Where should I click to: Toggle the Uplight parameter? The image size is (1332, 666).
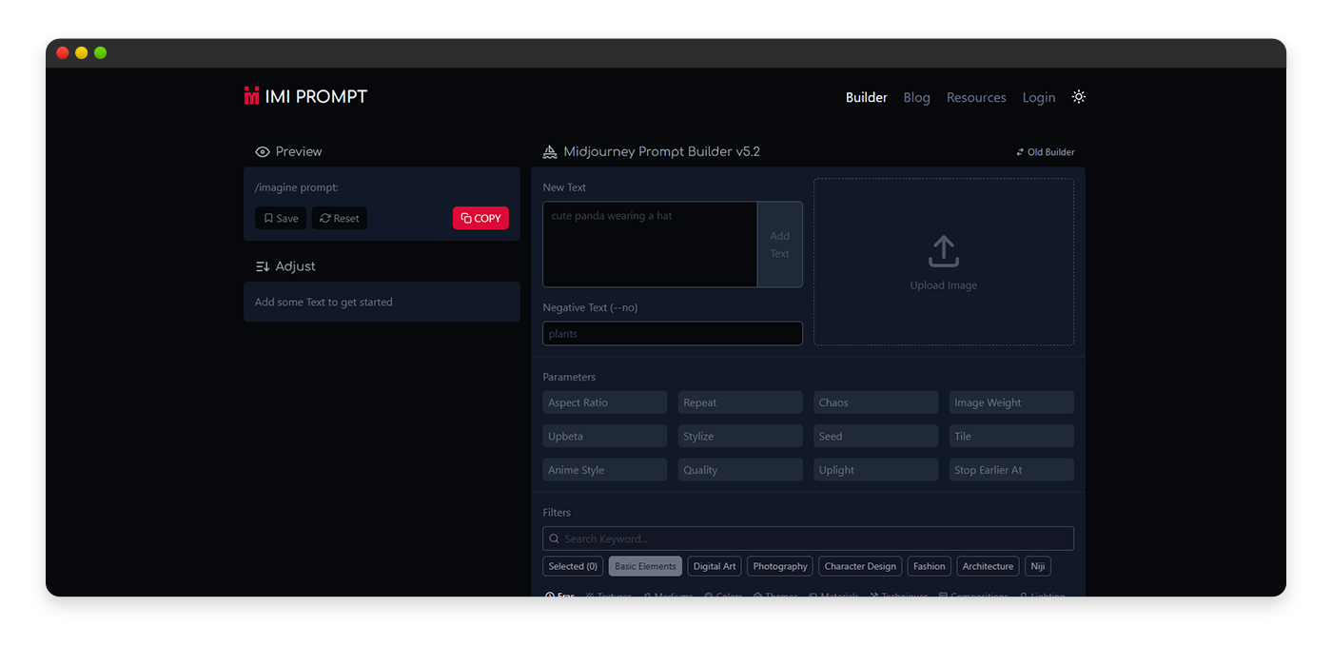click(x=875, y=470)
